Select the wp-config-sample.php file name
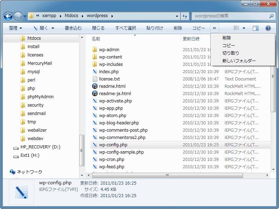The height and width of the screenshot is (209, 279). point(121,152)
